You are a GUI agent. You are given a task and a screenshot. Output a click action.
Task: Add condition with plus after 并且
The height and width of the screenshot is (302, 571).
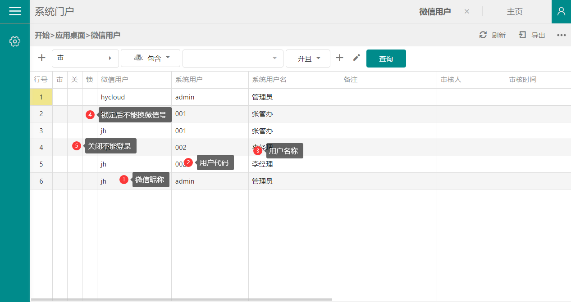tap(340, 58)
